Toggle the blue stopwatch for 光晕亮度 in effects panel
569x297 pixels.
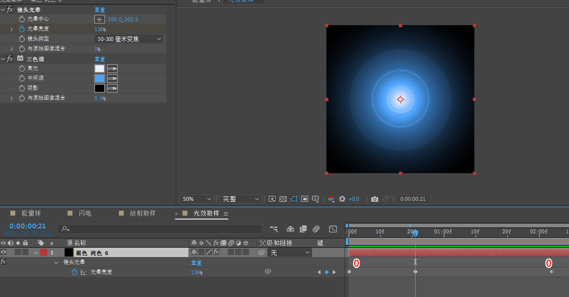pos(22,29)
